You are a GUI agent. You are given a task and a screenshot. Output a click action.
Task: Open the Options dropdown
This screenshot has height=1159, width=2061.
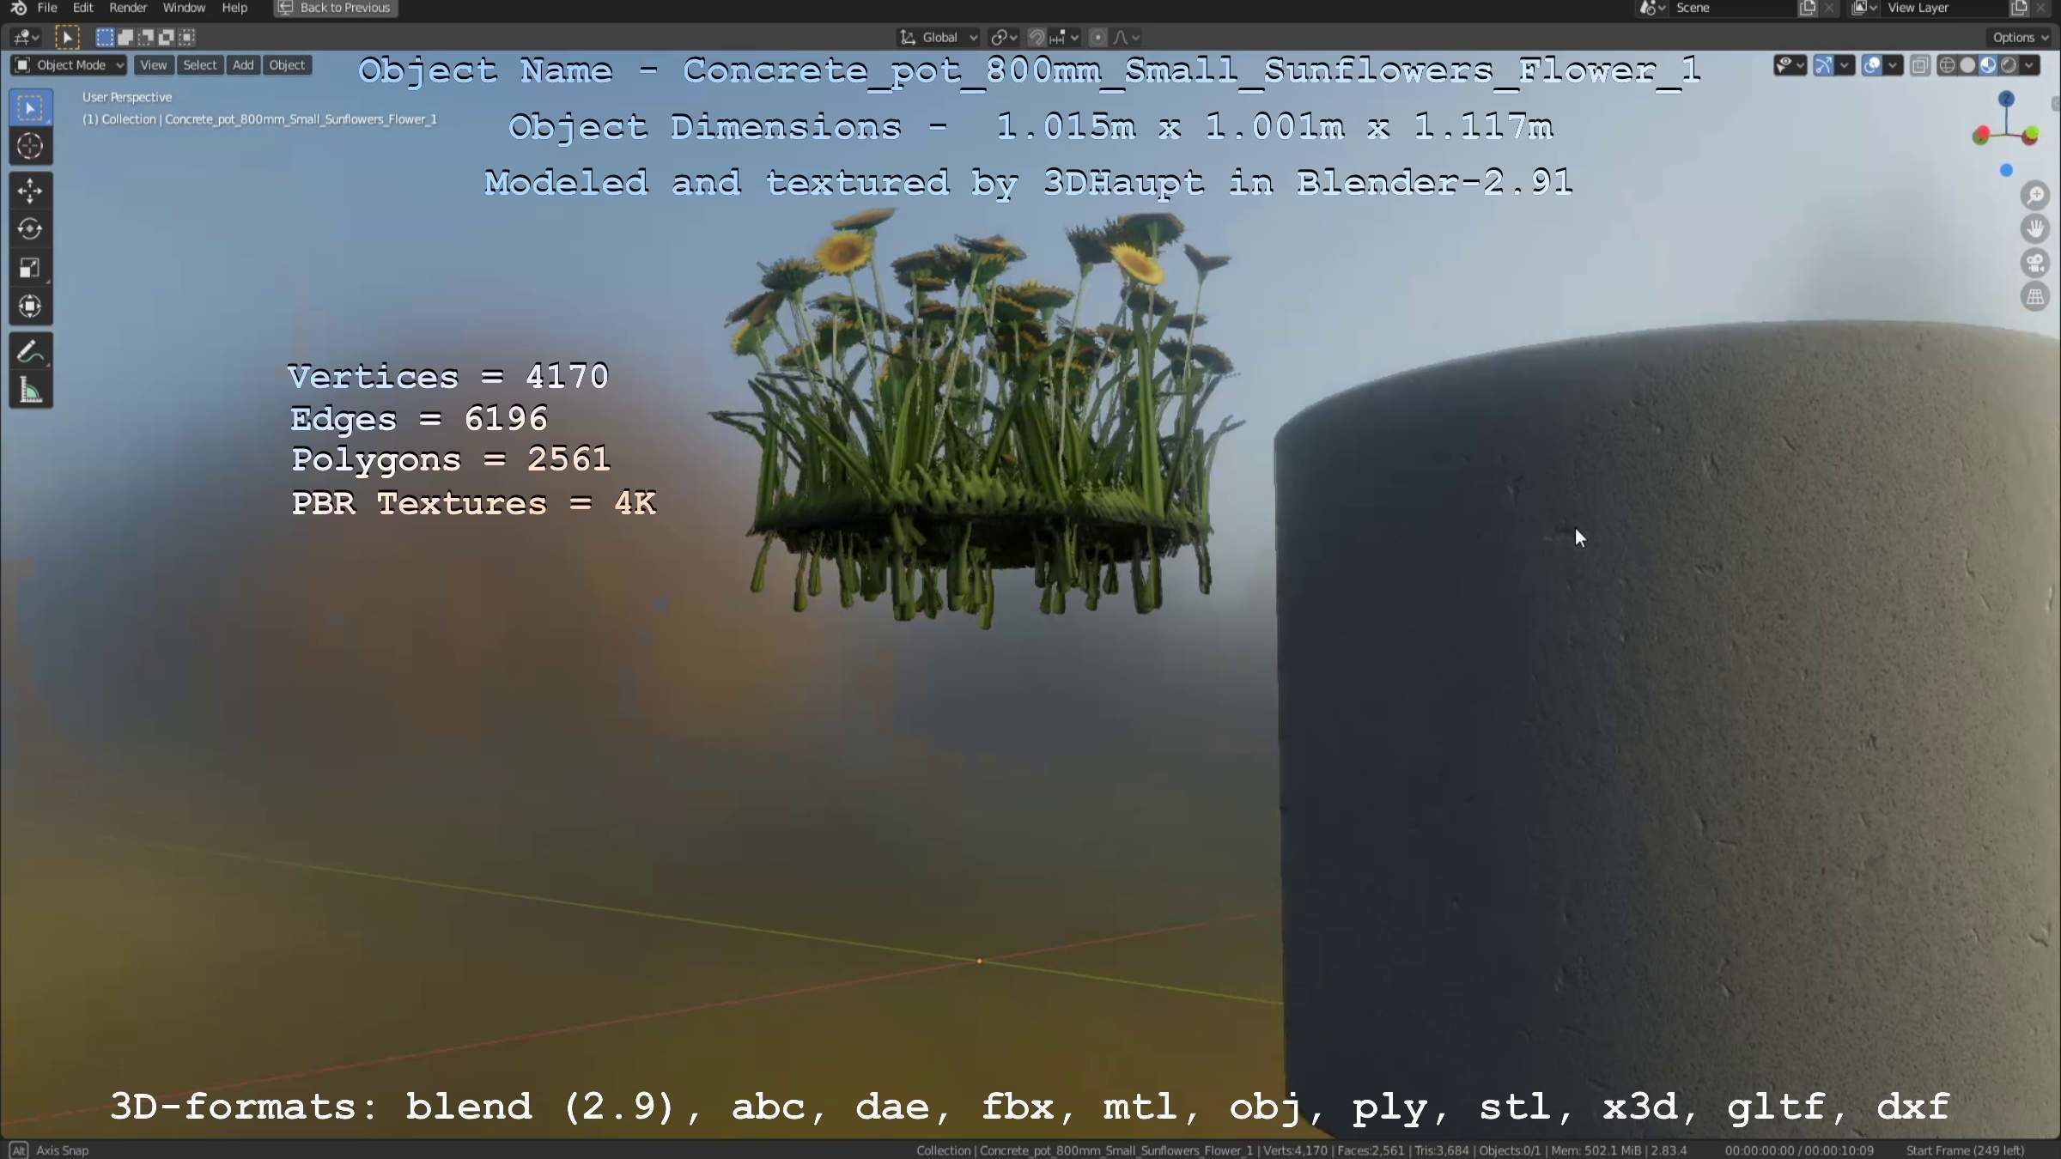click(x=2020, y=37)
